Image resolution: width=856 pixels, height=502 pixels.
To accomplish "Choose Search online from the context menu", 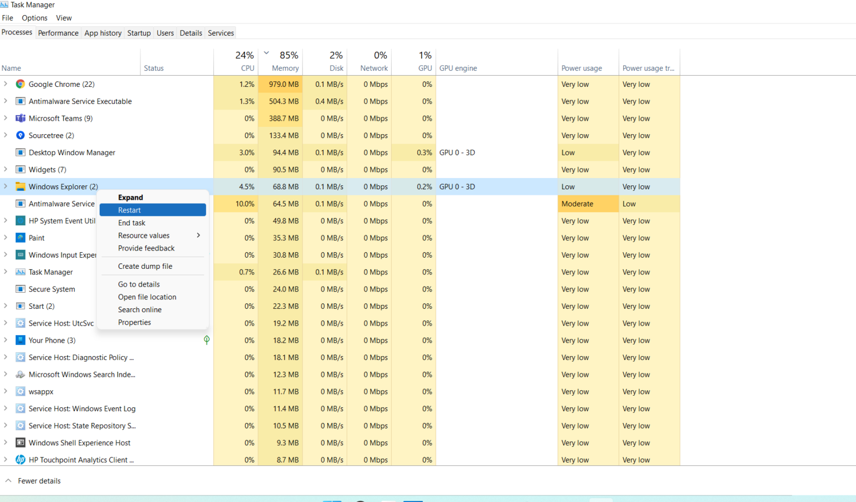I will pos(139,309).
